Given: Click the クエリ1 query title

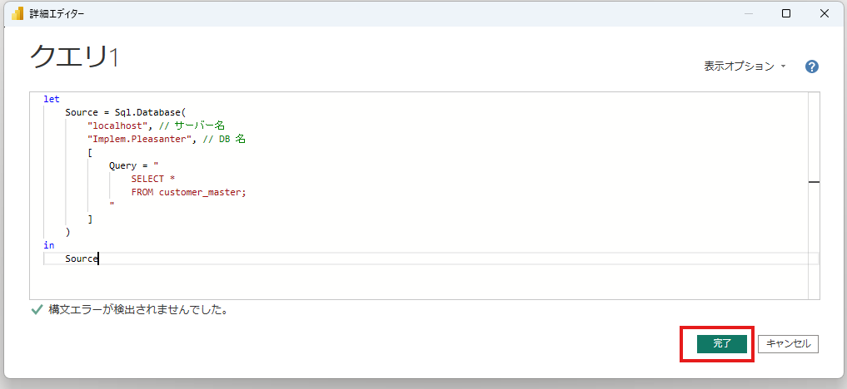Looking at the screenshot, I should 75,57.
